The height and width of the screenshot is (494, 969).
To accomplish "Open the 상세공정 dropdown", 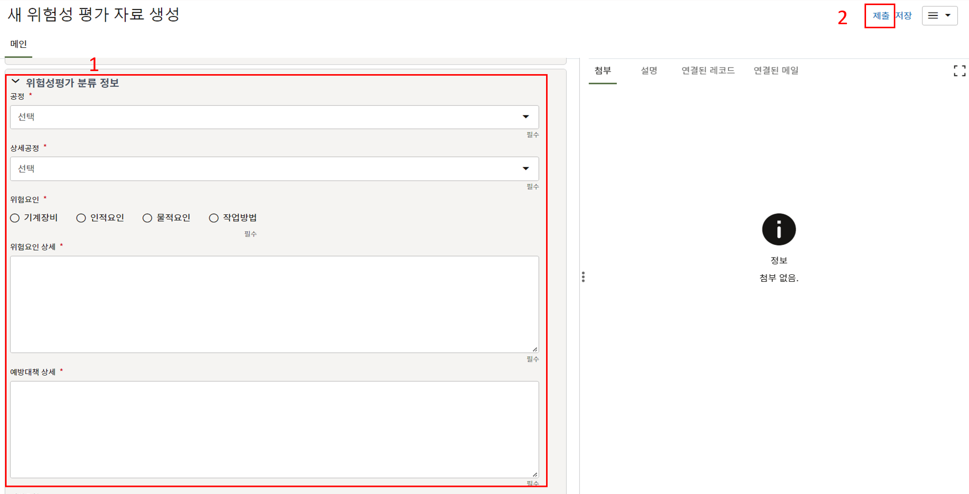I will (274, 169).
